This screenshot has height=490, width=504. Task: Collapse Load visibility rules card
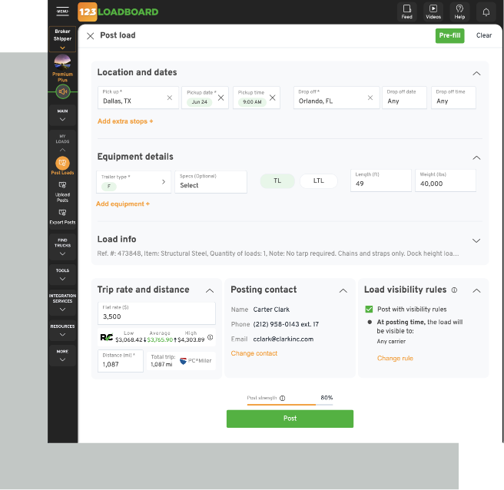tap(476, 290)
